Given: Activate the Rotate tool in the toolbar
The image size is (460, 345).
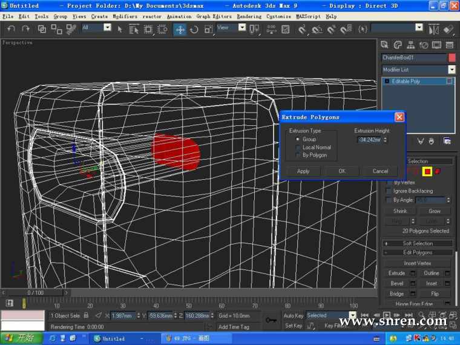Looking at the screenshot, I should point(194,29).
